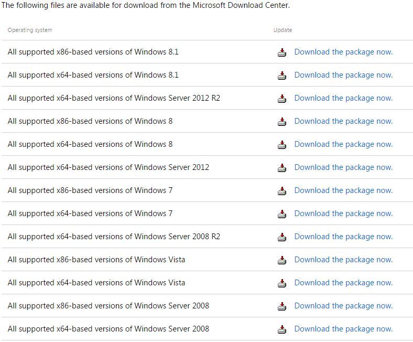Click download icon for x86 Windows 8.1

[282, 52]
